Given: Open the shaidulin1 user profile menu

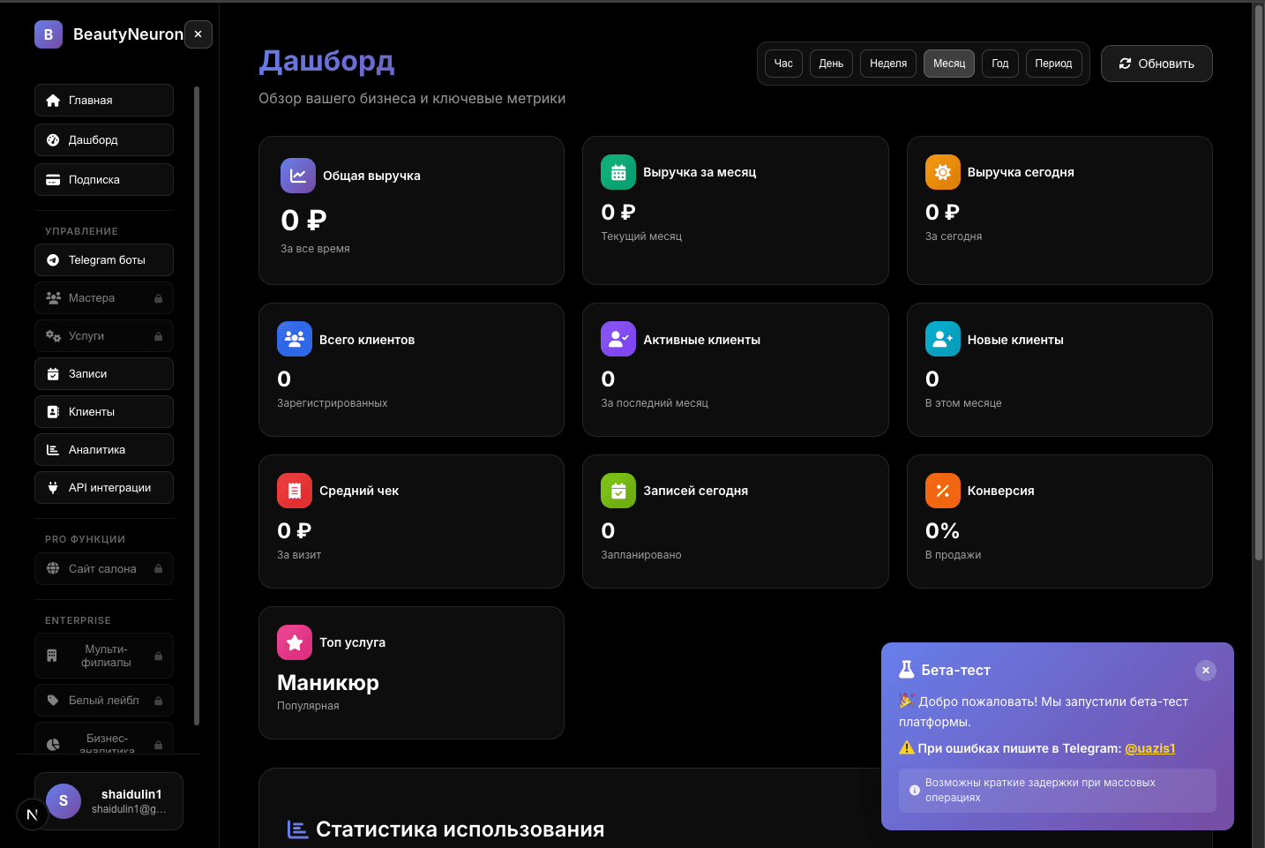Looking at the screenshot, I should [x=109, y=801].
